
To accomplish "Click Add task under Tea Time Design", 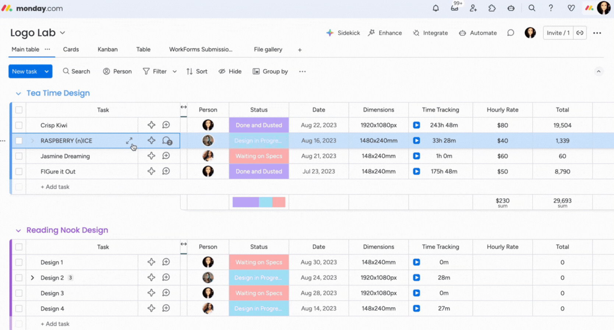I will point(55,187).
